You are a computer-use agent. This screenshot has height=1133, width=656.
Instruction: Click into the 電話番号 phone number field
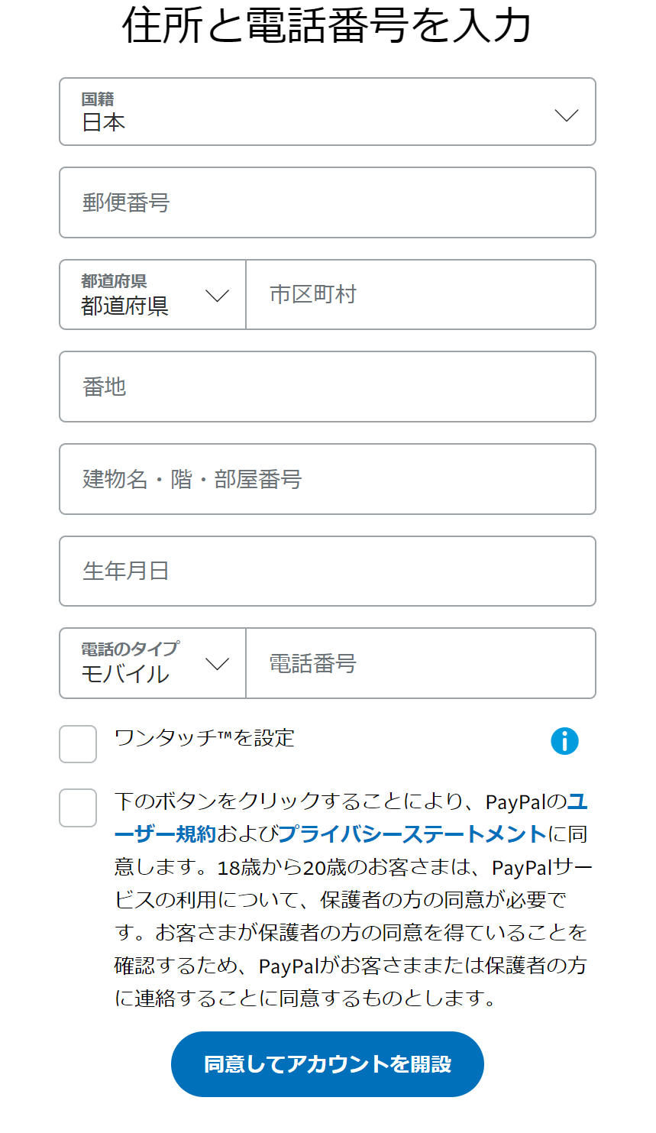tap(420, 663)
